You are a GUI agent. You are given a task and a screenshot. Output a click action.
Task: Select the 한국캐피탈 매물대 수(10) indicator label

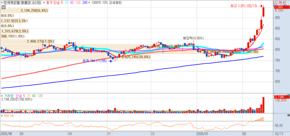23,3
